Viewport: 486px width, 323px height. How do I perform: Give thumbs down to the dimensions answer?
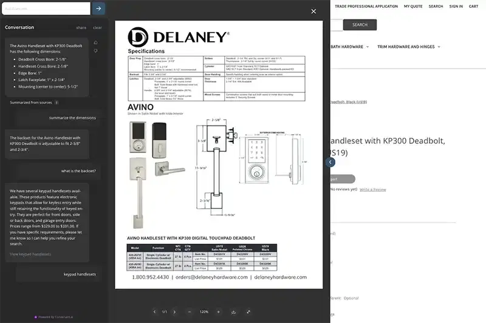click(x=96, y=51)
